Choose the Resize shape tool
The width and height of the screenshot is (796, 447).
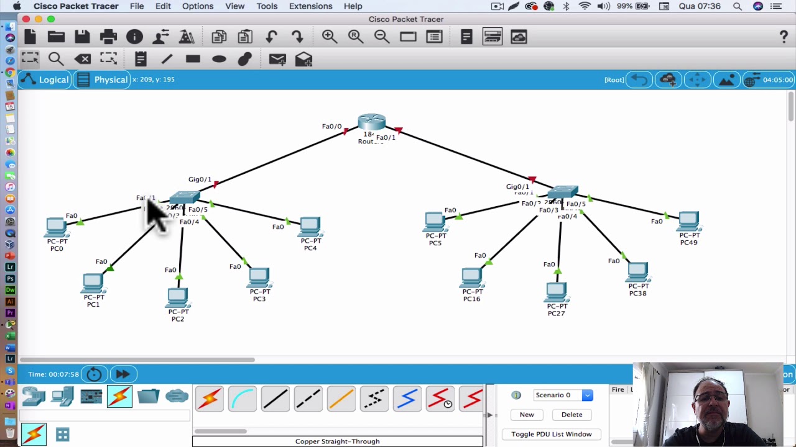[x=108, y=59]
